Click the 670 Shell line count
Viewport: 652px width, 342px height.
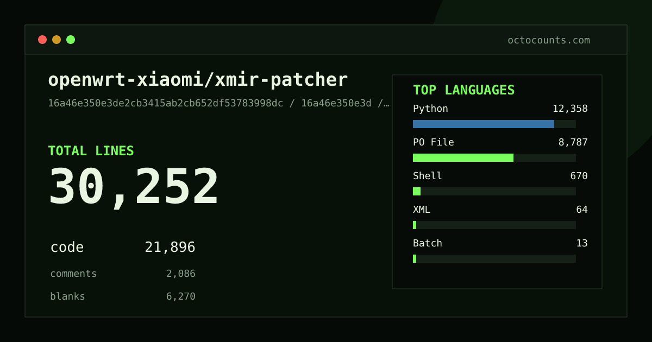tap(579, 176)
